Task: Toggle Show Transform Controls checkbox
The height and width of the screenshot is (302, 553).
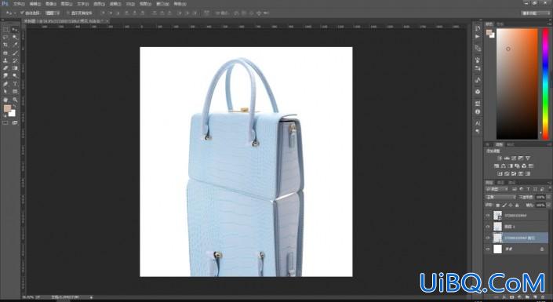Action: point(68,13)
